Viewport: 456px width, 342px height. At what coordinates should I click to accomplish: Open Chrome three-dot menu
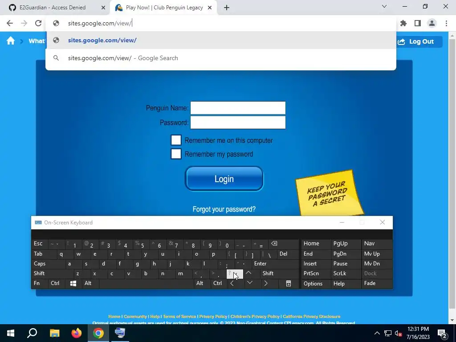tap(446, 23)
